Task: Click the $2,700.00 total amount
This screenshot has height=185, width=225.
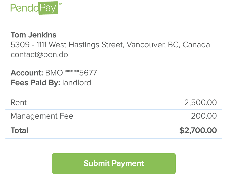Action: tap(198, 130)
